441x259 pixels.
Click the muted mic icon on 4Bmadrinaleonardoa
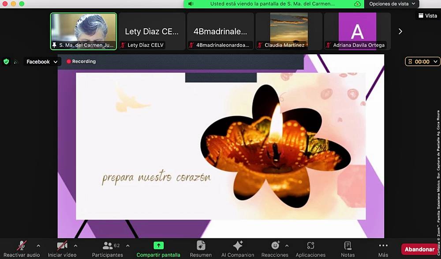coord(191,45)
